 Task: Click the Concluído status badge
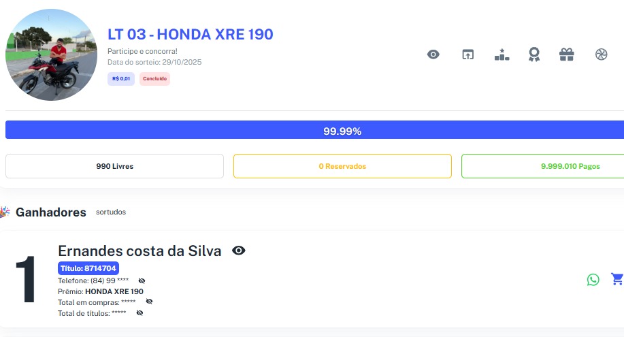pos(154,79)
